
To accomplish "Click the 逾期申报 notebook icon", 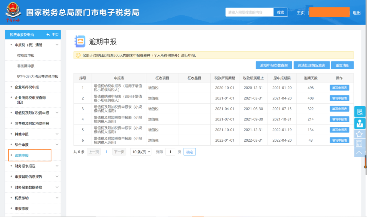I will click(80, 41).
